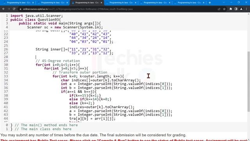The height and width of the screenshot is (141, 250).
Task: Click the 'else if(k==14){k=0;}' line
Action: click(x=90, y=99)
